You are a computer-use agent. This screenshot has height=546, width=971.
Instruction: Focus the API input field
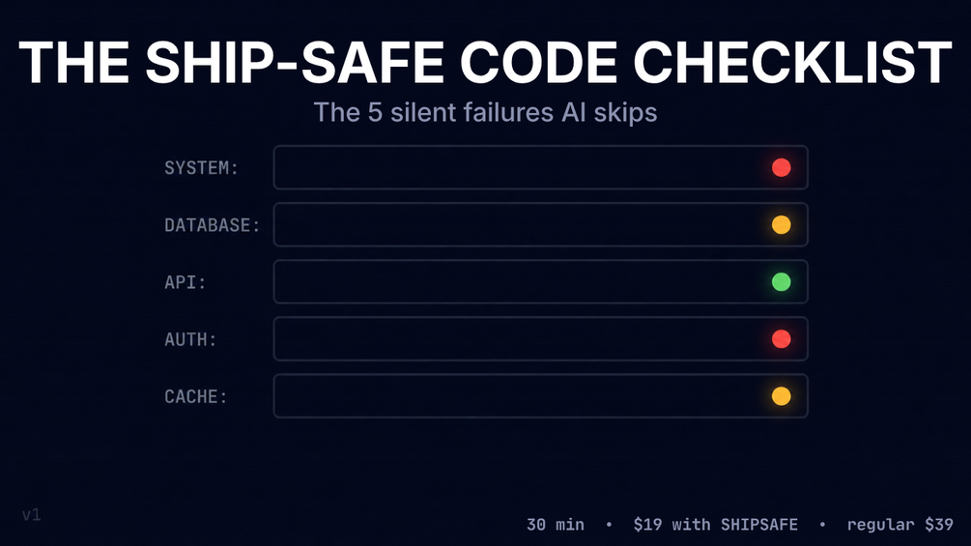(541, 281)
